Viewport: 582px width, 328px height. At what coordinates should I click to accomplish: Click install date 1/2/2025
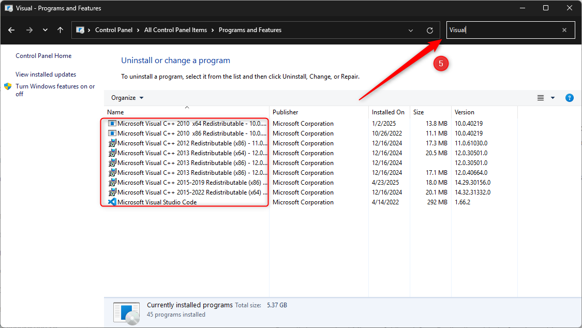(384, 124)
